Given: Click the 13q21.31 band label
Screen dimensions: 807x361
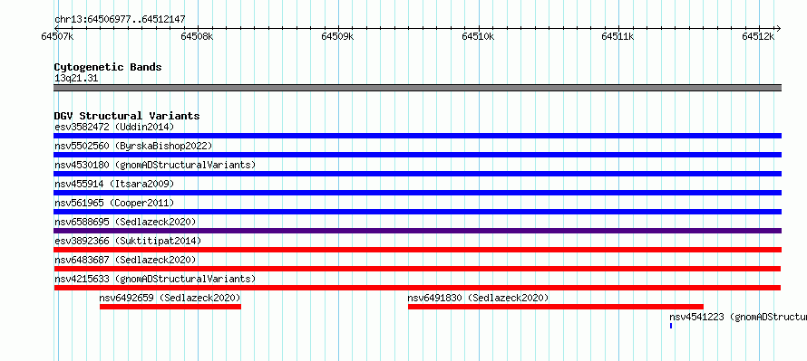Looking at the screenshot, I should coord(76,79).
